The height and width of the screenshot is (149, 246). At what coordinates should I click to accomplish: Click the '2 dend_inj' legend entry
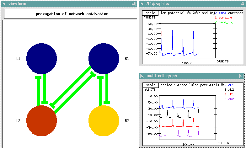pos(224,22)
